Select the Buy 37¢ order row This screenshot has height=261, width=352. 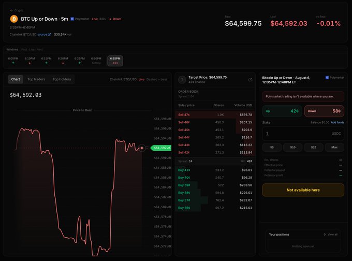pyautogui.click(x=215, y=200)
